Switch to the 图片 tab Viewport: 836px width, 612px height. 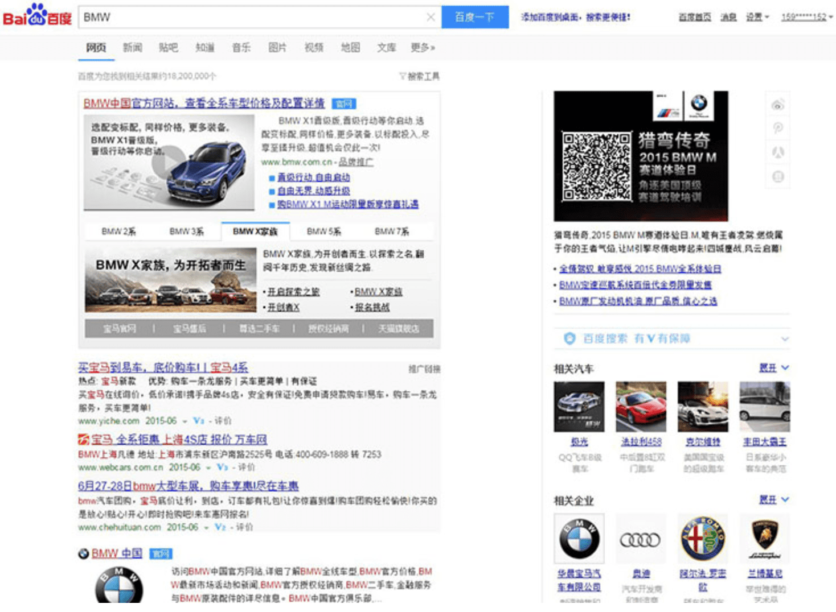277,48
